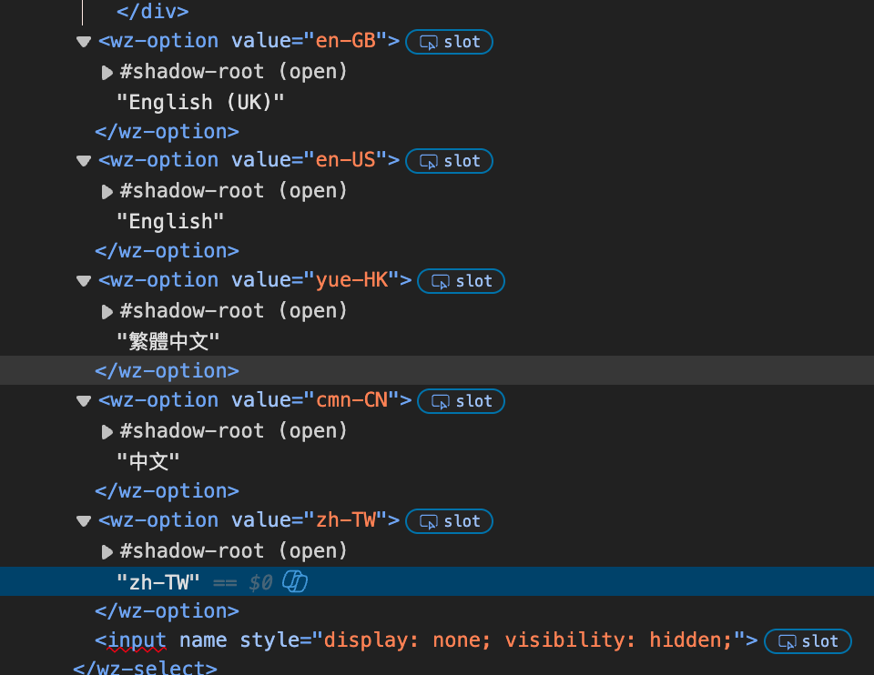The image size is (874, 675).
Task: Expand shadow-root under cmn-CN option
Action: point(107,432)
